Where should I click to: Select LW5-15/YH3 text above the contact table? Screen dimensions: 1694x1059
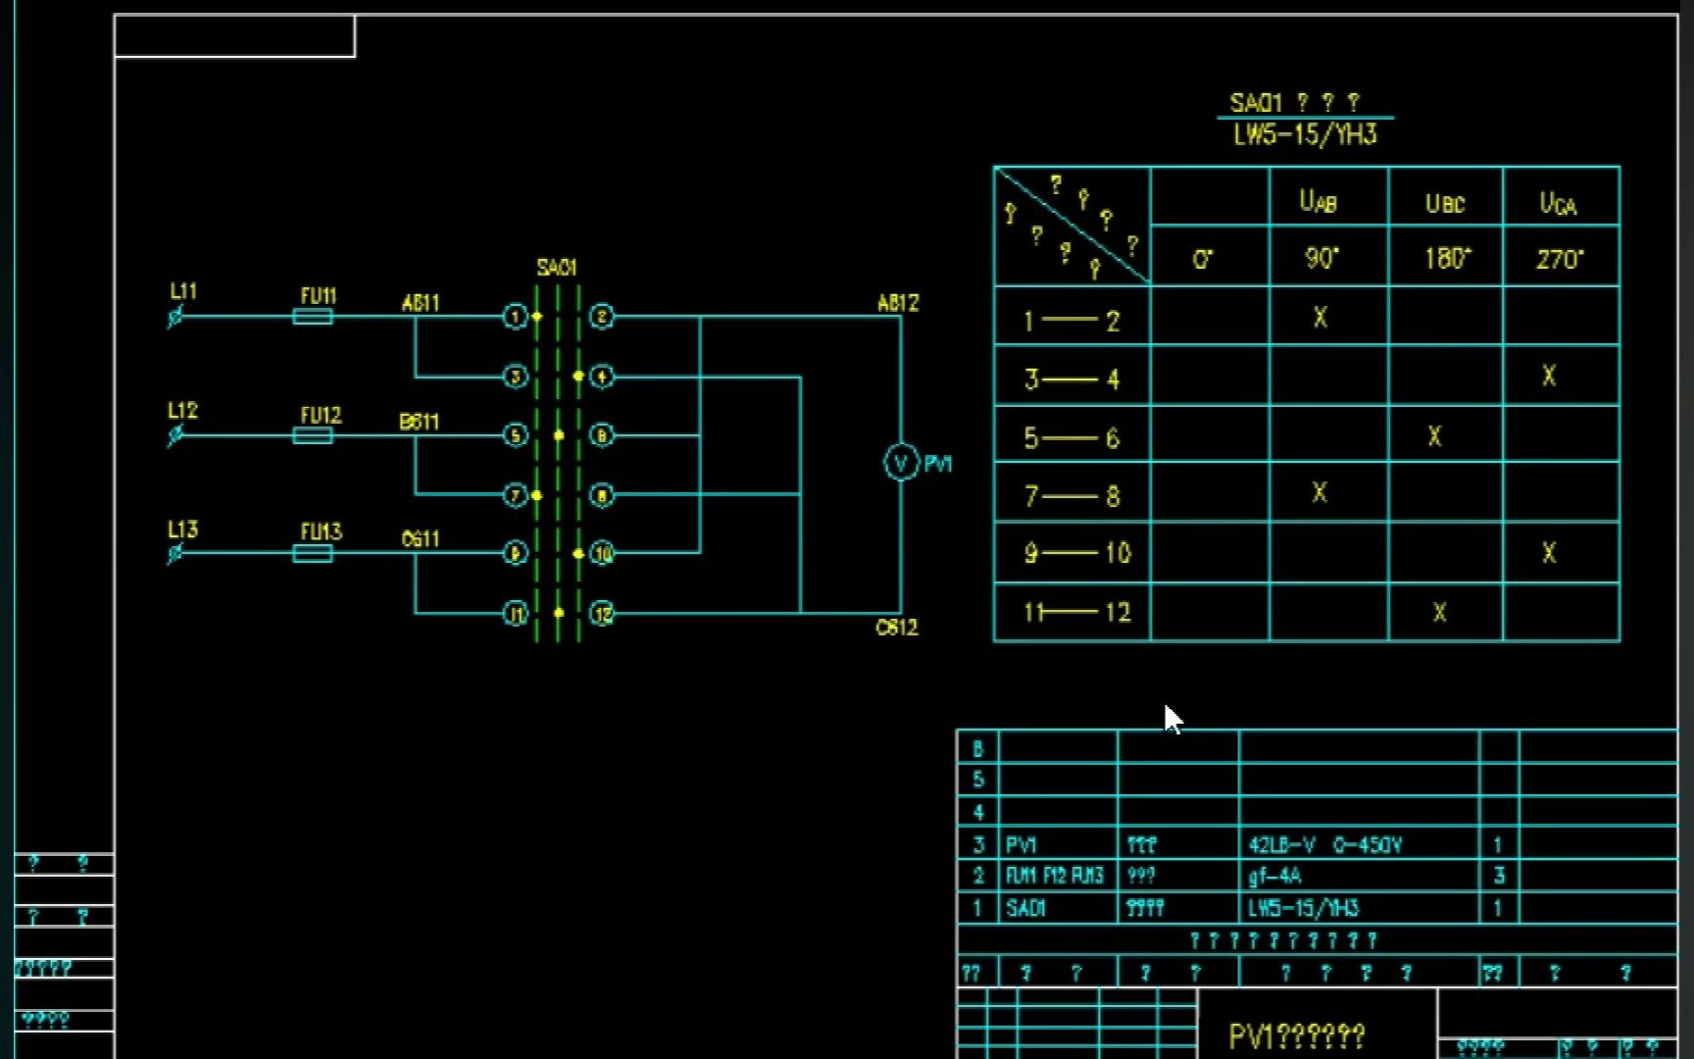click(x=1305, y=134)
